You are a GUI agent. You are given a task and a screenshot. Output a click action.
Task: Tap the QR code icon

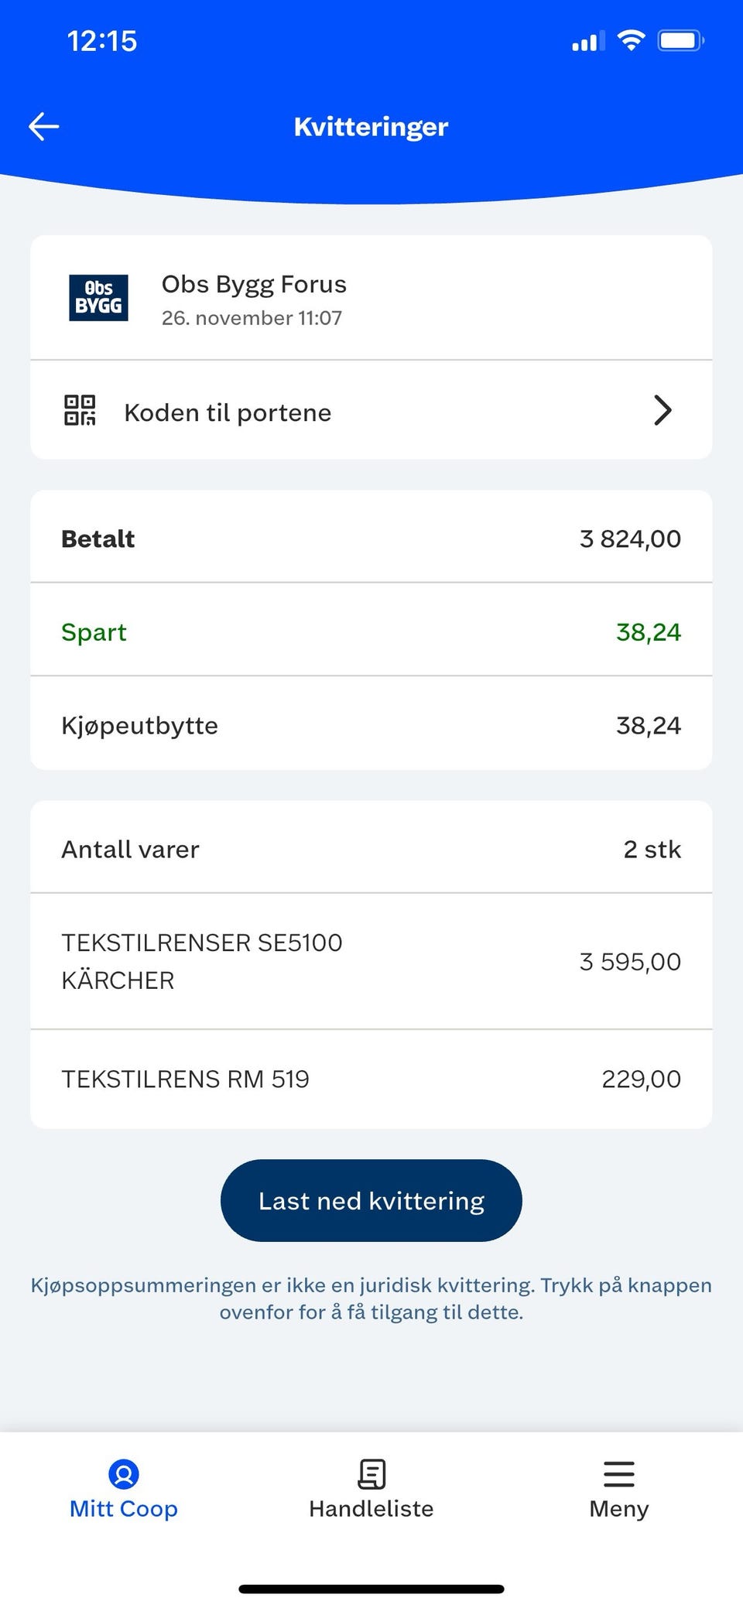pos(80,410)
